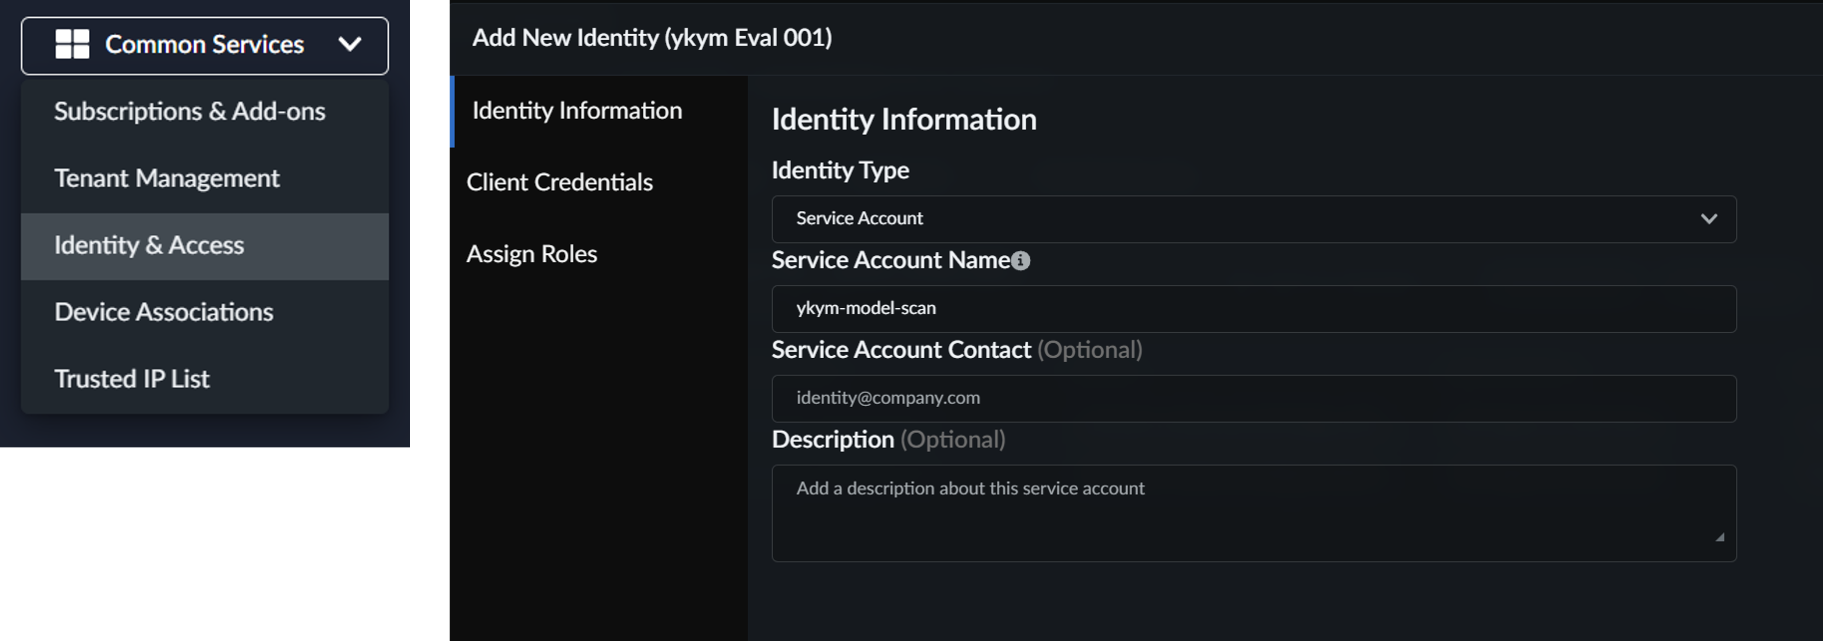The width and height of the screenshot is (1823, 641).
Task: Select the Identity Information step tab
Action: pyautogui.click(x=577, y=111)
